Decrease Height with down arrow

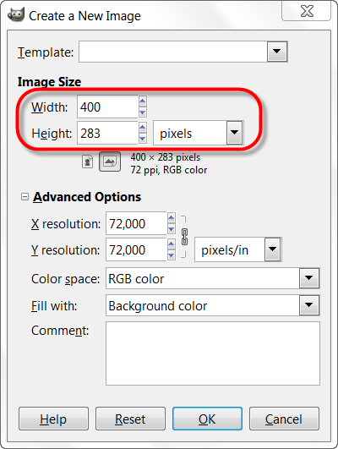[x=143, y=139]
